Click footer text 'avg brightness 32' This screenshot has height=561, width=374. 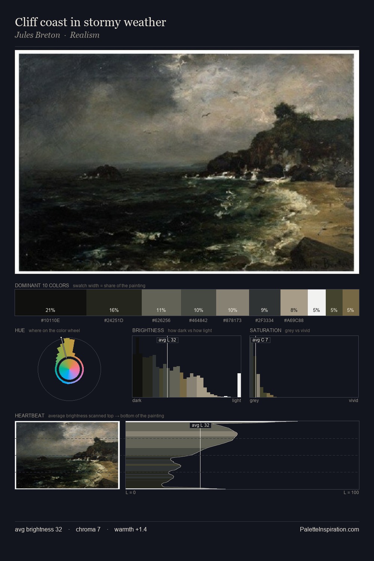click(39, 530)
